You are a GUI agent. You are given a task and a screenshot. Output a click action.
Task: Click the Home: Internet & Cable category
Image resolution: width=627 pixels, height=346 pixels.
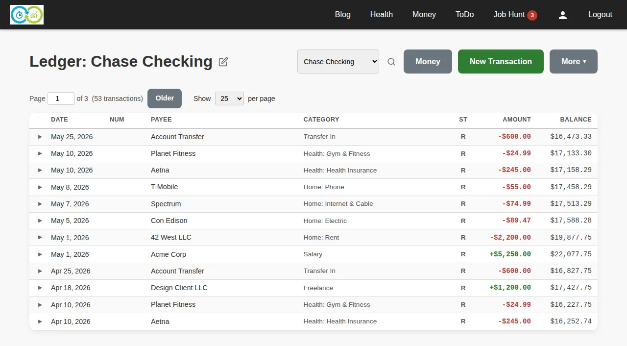click(x=338, y=204)
